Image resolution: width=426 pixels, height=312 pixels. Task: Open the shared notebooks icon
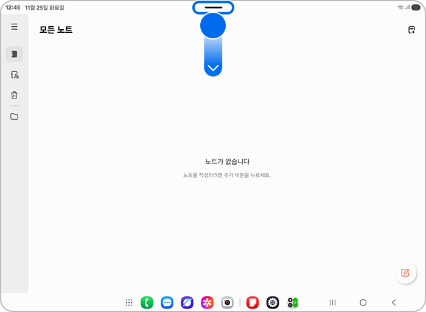click(15, 75)
